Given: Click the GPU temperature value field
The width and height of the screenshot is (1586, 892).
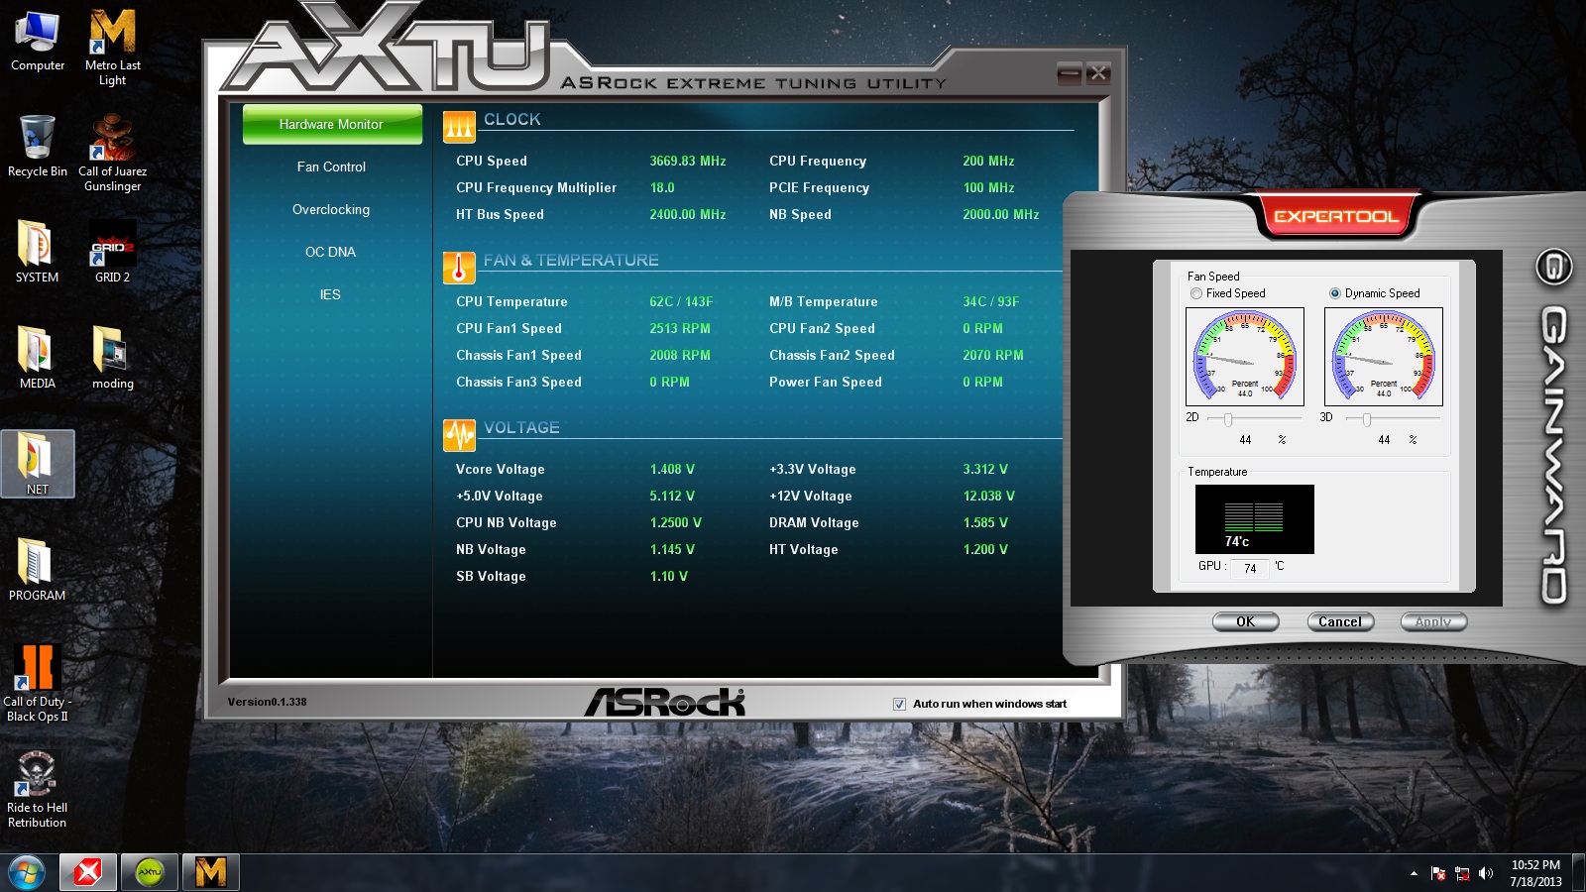Looking at the screenshot, I should coord(1250,568).
